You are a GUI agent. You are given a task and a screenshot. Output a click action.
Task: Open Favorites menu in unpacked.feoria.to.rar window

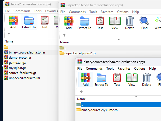[x=107, y=12]
